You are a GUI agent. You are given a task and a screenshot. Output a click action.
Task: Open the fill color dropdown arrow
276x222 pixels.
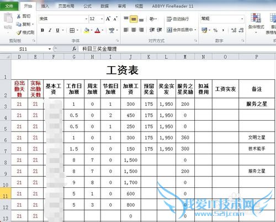click(92, 30)
